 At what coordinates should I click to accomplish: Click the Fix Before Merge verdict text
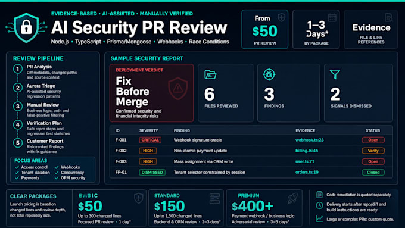(x=132, y=92)
